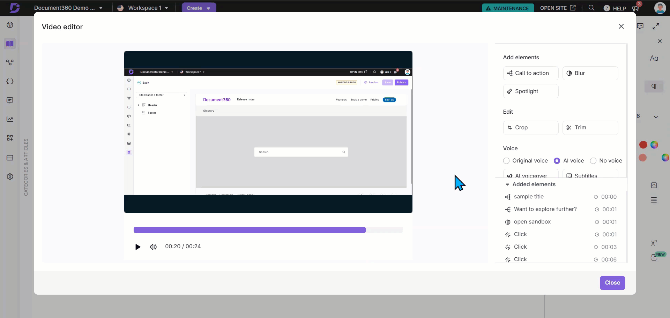Image resolution: width=670 pixels, height=318 pixels.
Task: Open the Documentation book icon in sidebar
Action: tap(10, 44)
